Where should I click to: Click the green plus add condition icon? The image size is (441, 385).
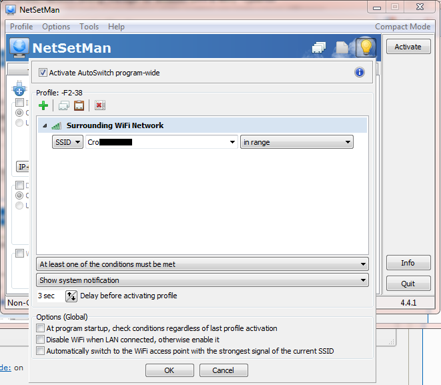tap(43, 105)
